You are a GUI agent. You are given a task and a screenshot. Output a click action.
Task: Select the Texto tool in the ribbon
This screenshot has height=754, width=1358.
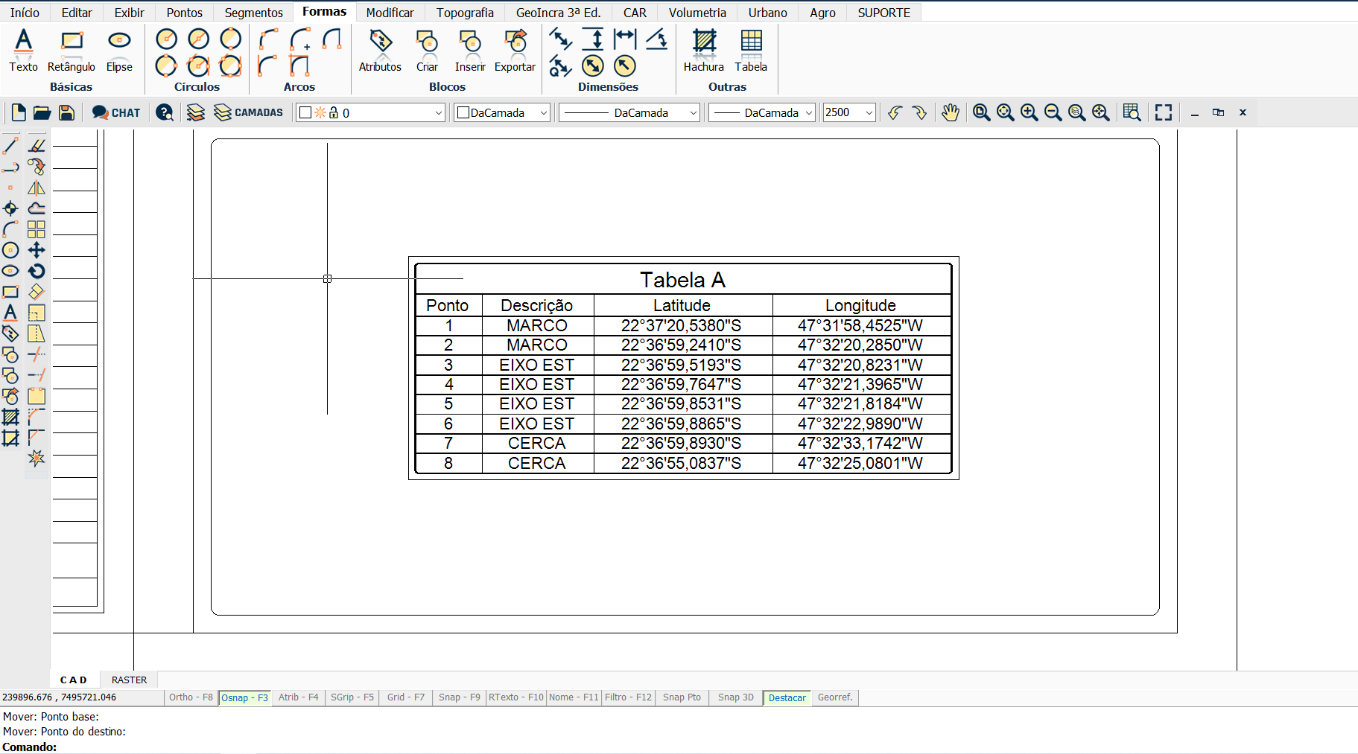[23, 50]
